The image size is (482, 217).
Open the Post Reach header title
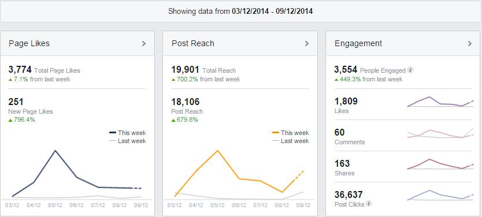tap(192, 44)
